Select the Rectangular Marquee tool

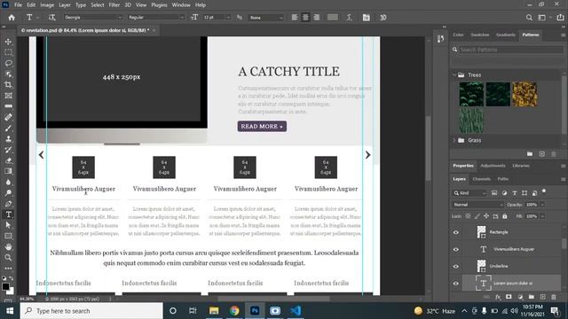coord(8,53)
